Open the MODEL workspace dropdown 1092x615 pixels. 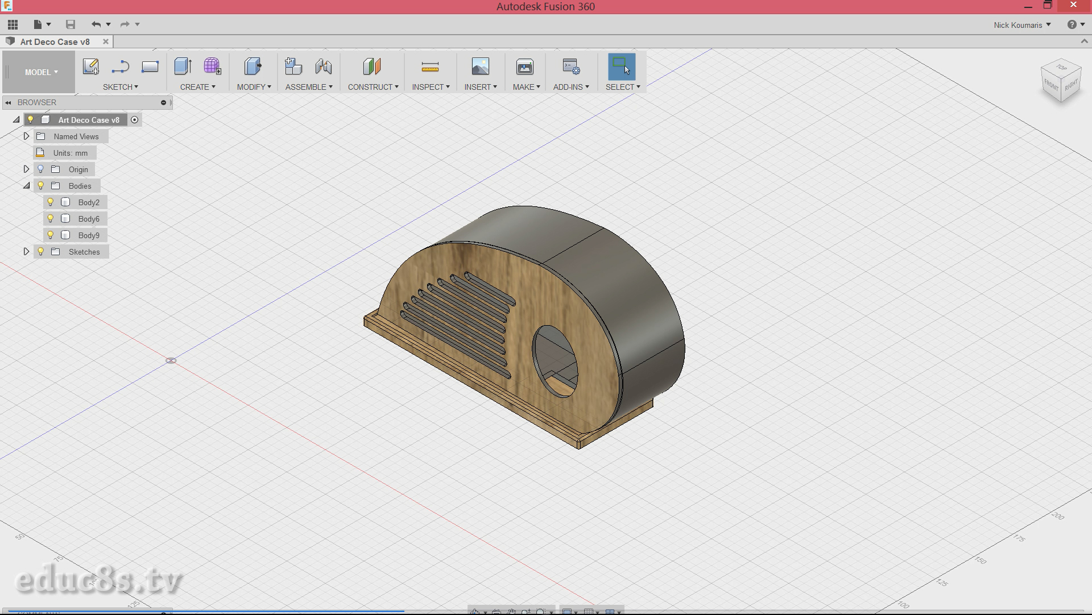point(41,72)
